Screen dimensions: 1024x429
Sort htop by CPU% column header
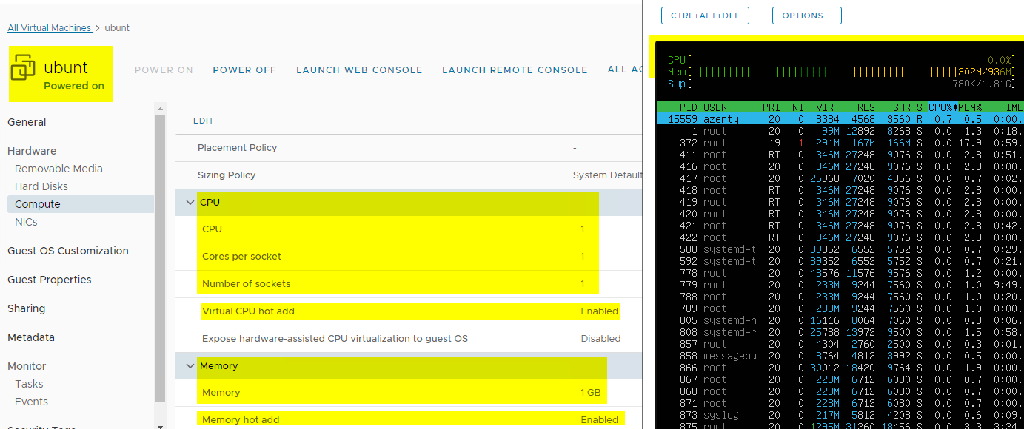click(940, 107)
